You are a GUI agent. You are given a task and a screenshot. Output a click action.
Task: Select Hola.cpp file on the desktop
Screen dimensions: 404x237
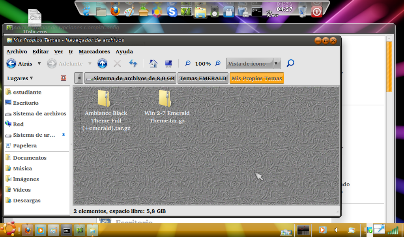point(35,22)
